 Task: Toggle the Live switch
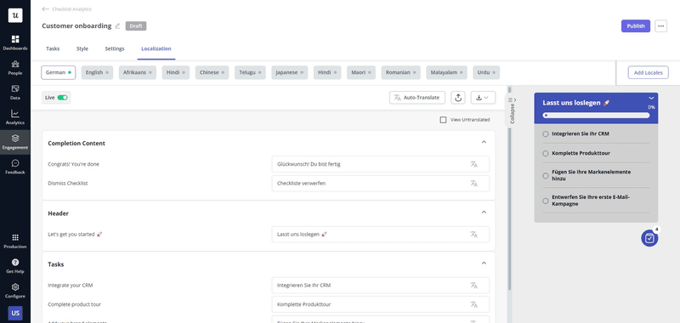(62, 98)
